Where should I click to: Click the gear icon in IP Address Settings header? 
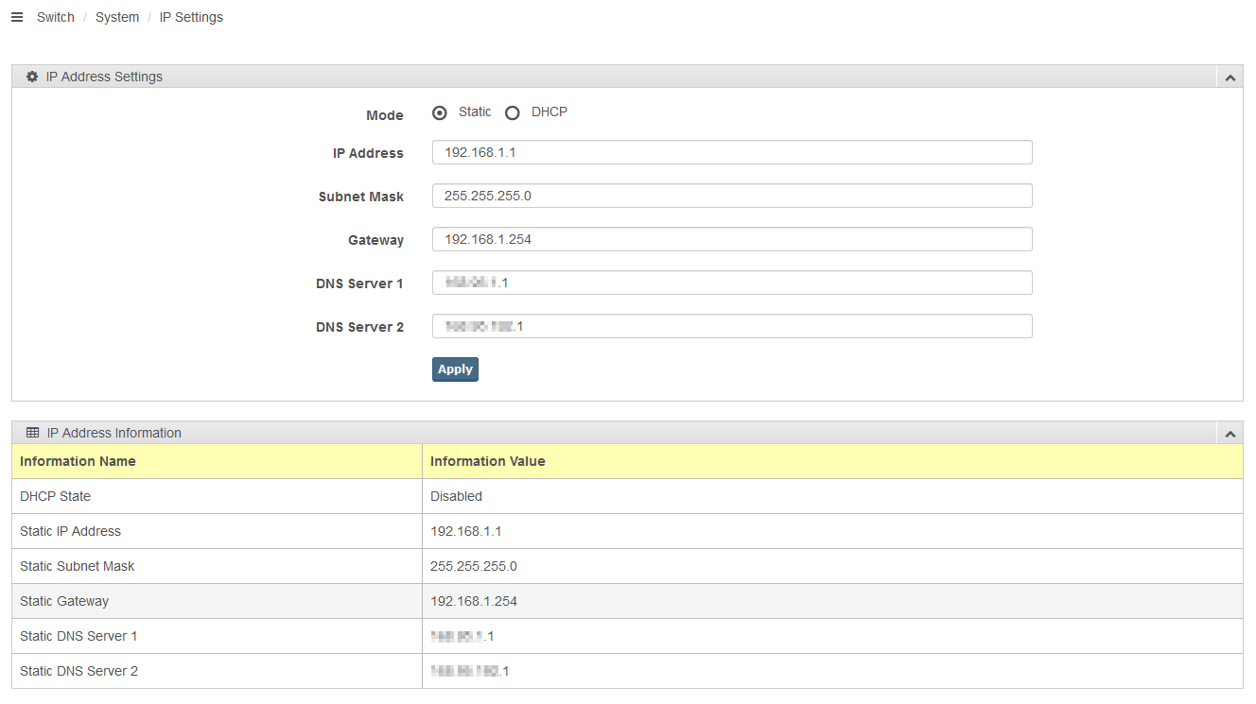pos(32,77)
